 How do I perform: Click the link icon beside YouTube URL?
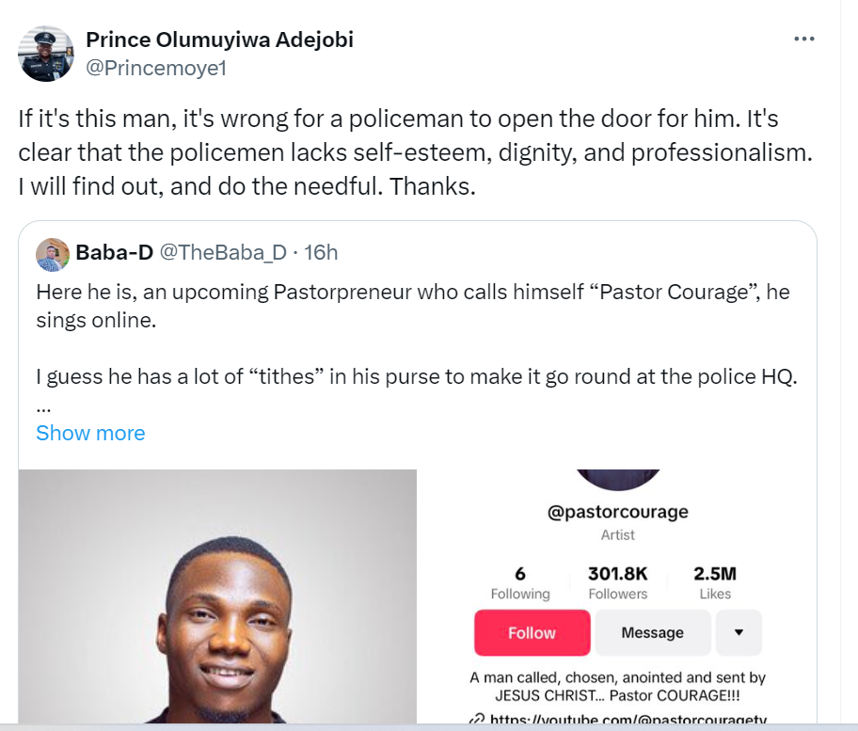pyautogui.click(x=477, y=721)
